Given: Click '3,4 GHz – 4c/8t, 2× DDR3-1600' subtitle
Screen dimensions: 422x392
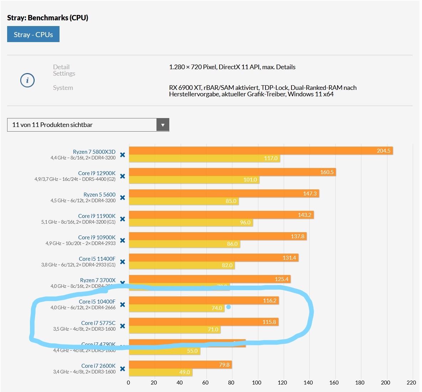Looking at the screenshot, I should 84,372.
